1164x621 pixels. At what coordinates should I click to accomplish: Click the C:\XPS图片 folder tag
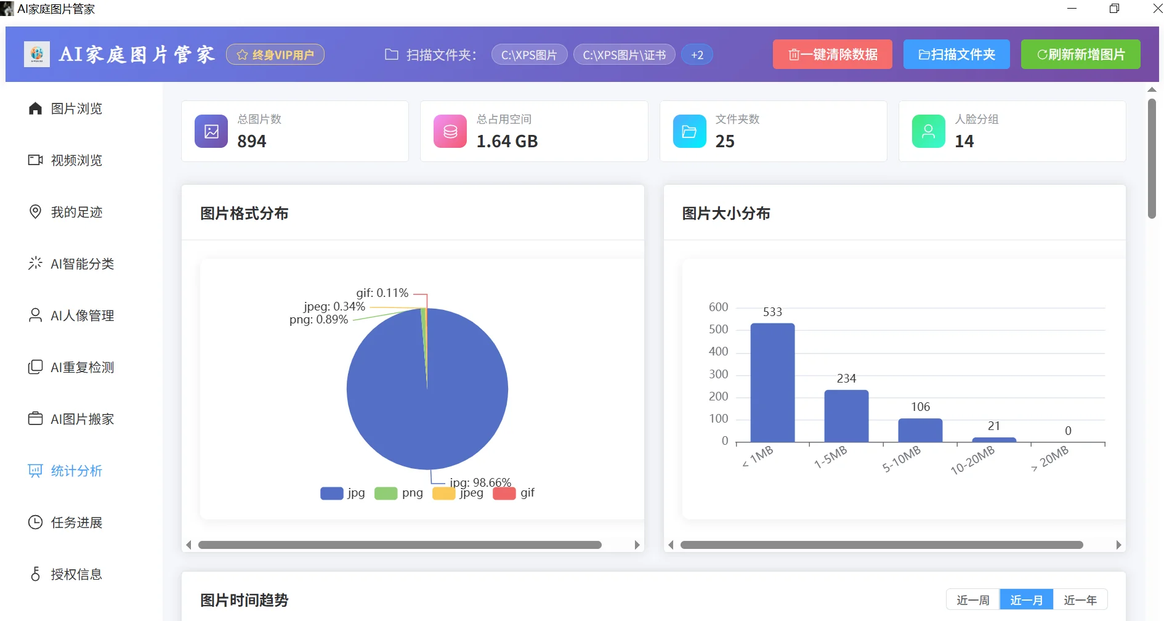click(529, 55)
